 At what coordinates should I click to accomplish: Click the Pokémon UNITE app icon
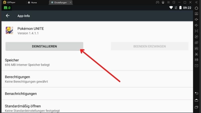9,30
